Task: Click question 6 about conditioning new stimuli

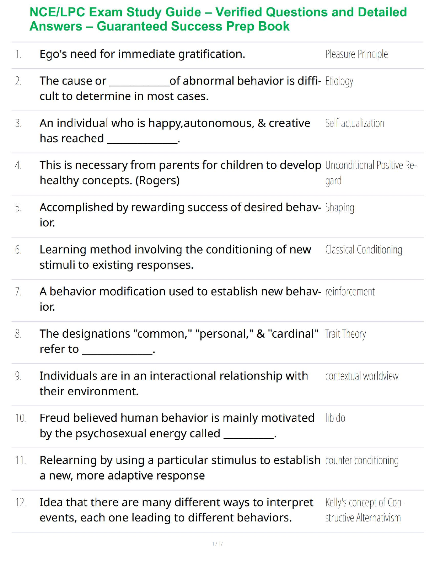Action: 175,257
